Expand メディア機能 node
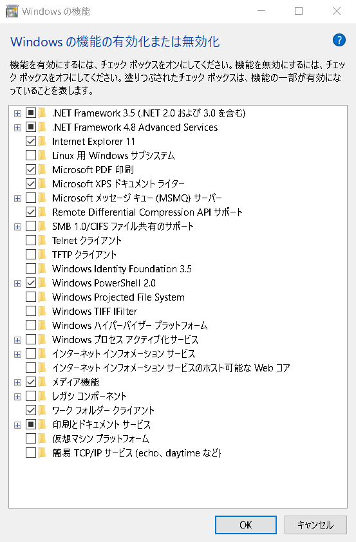The image size is (356, 542). [x=17, y=382]
